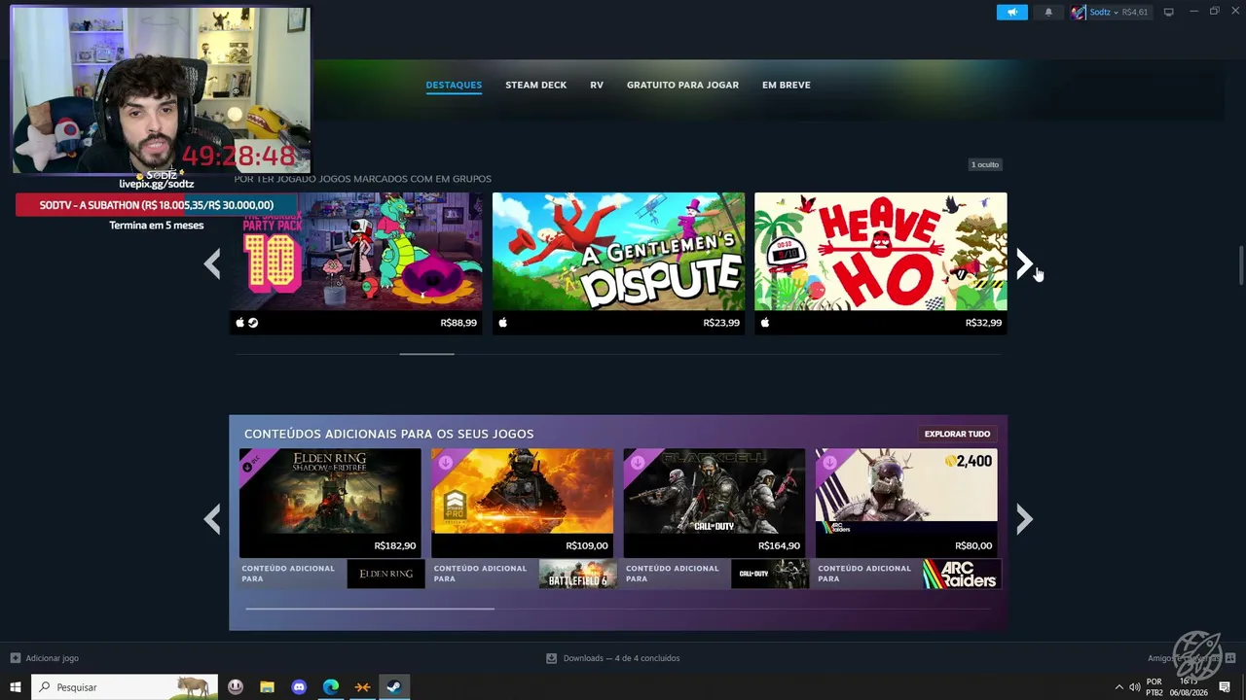Show hidden system tray icons
This screenshot has width=1246, height=700.
(x=1118, y=687)
